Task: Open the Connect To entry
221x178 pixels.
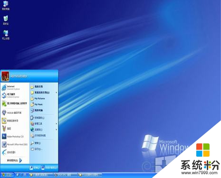Action: (44, 130)
